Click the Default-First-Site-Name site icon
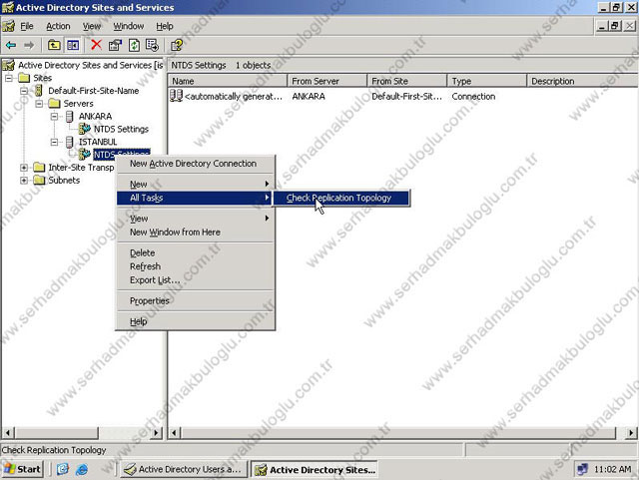 (39, 91)
